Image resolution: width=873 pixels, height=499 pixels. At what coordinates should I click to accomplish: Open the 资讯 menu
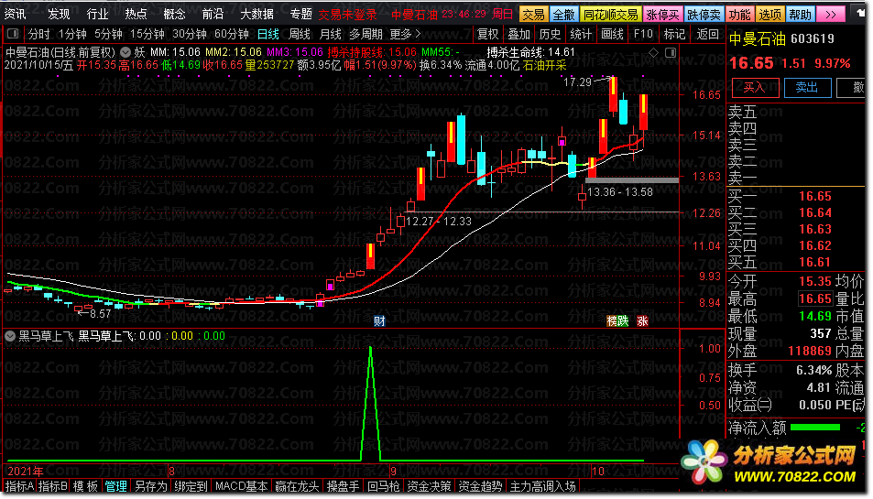tap(15, 14)
